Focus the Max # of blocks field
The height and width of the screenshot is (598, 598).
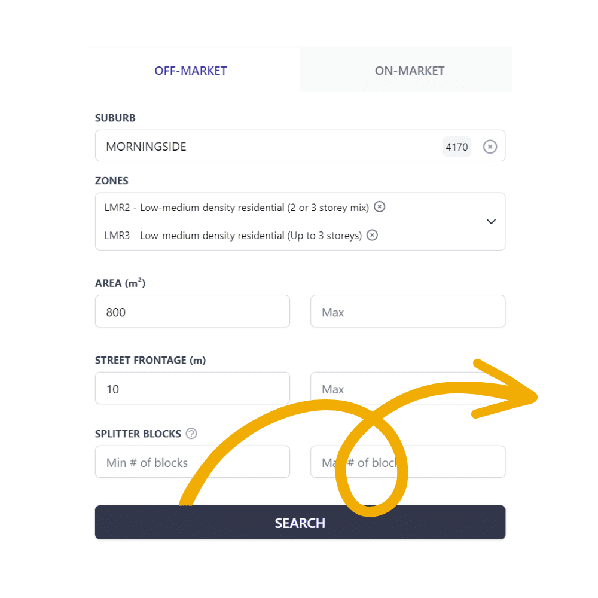click(408, 462)
